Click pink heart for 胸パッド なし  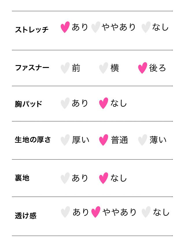pos(103,104)
